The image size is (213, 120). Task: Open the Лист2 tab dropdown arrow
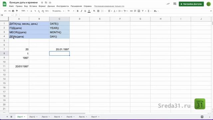(x=37, y=117)
